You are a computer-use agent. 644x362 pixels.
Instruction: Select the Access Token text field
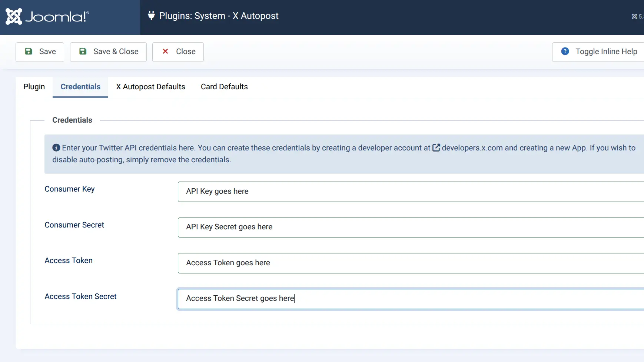point(408,263)
